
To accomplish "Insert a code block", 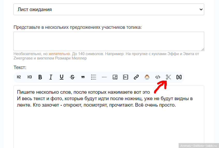I will [x=158, y=77].
